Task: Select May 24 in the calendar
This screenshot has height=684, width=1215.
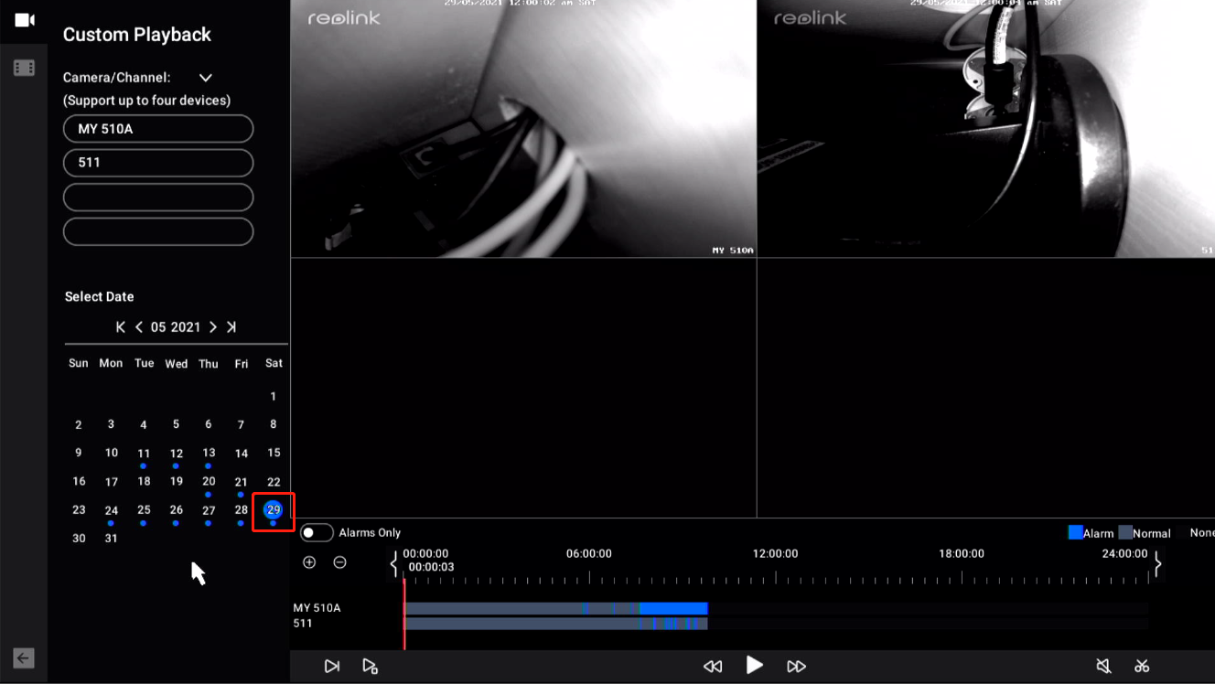Action: (111, 510)
